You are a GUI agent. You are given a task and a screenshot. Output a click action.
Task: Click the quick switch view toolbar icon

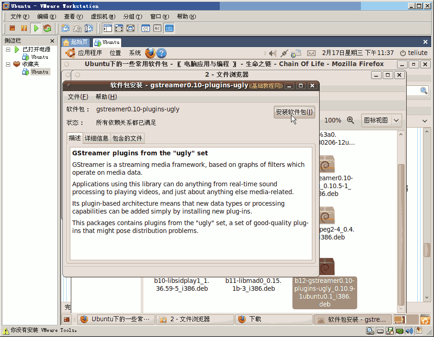click(119, 28)
